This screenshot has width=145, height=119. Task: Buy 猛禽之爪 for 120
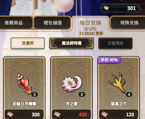pos(119,114)
